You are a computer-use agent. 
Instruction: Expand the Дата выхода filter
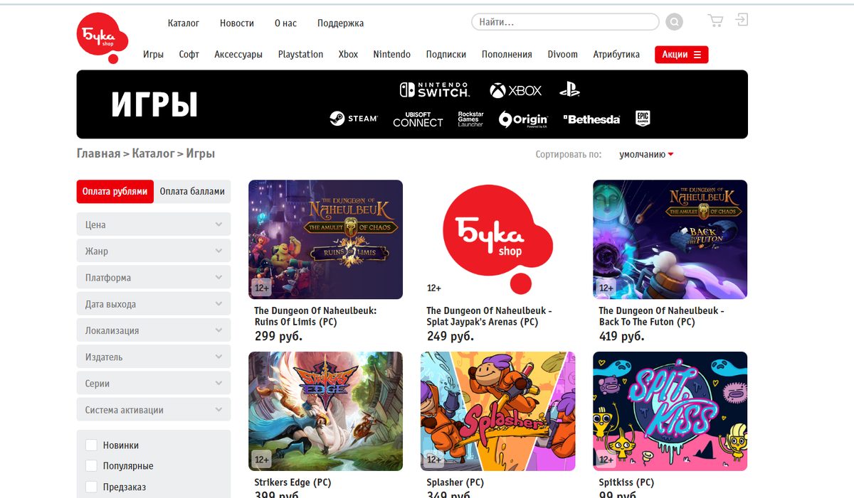click(x=154, y=304)
